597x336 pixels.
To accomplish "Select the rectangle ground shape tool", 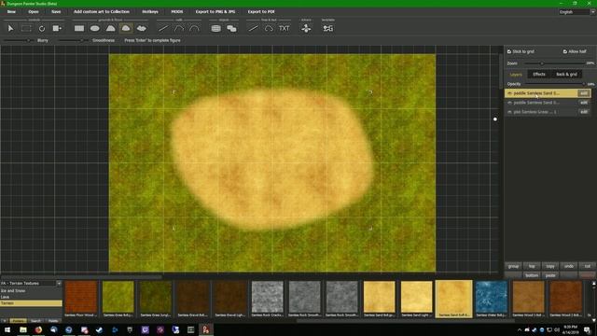I will [79, 29].
